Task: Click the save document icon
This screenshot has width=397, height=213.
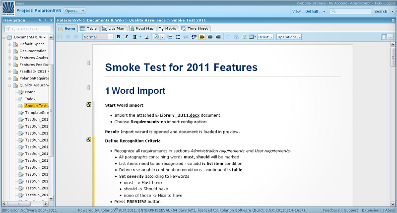Action: click(x=60, y=37)
